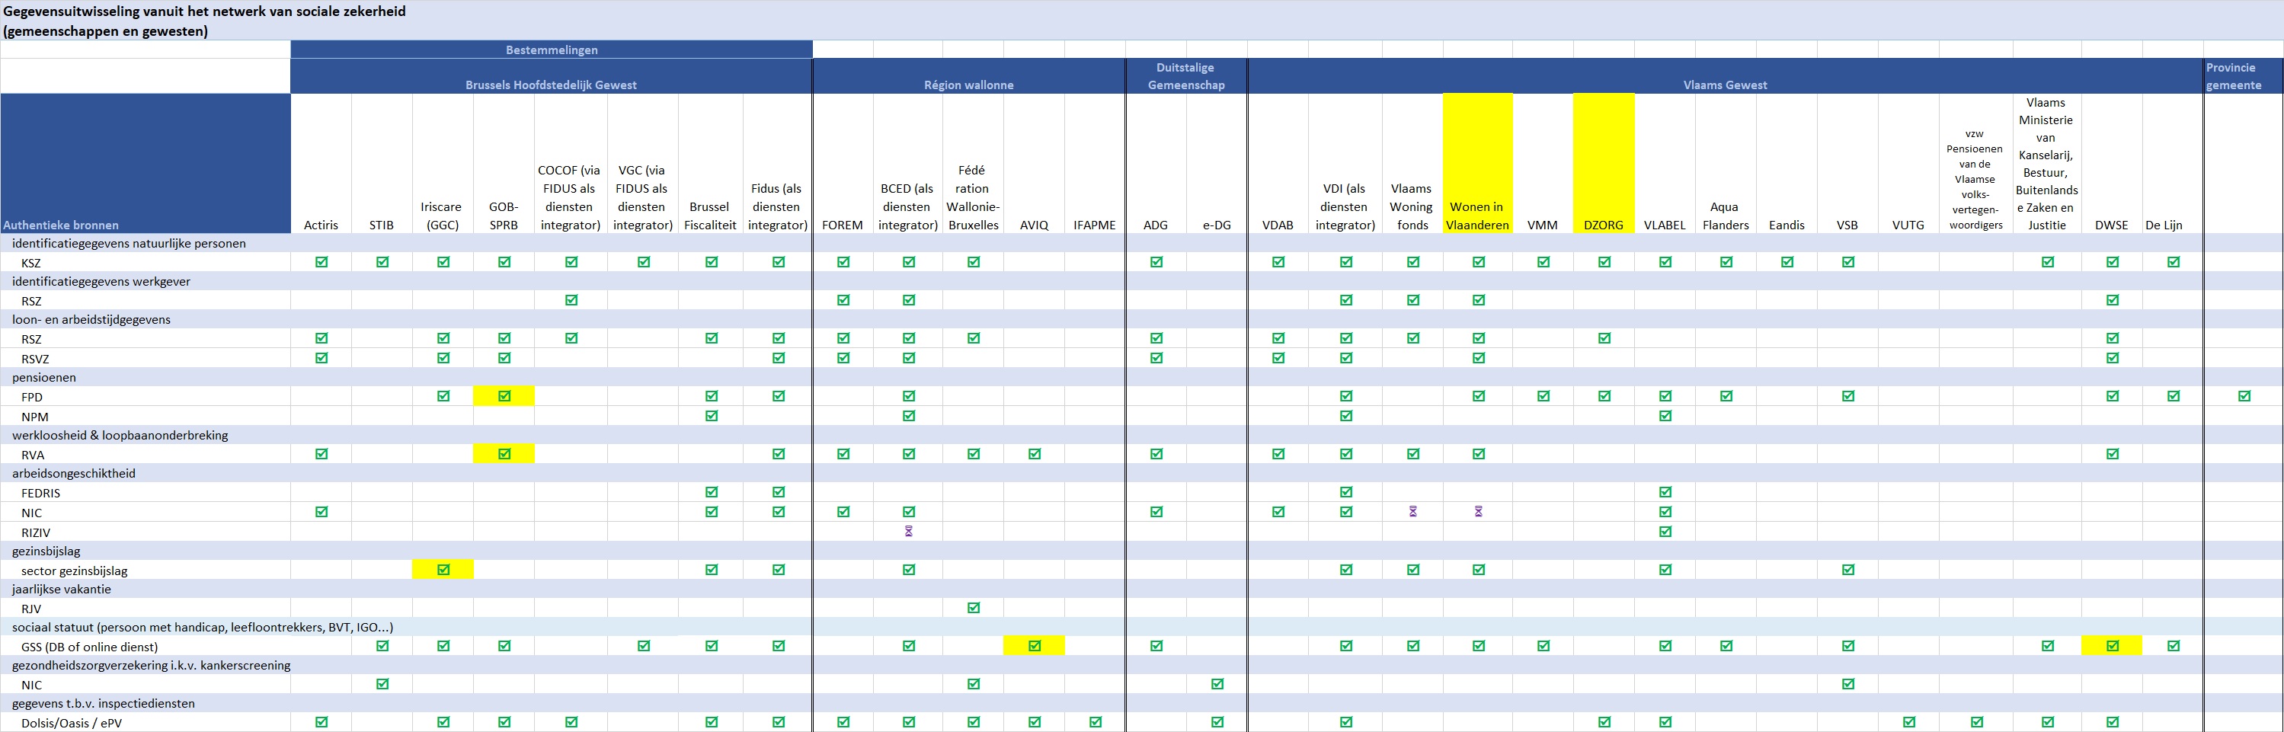
Task: Toggle KSZ checkbox under Actiris column
Action: click(x=321, y=262)
